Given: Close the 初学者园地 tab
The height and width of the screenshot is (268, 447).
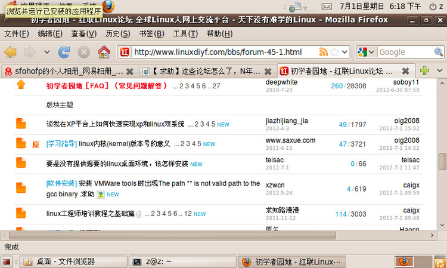Looking at the screenshot, I should pyautogui.click(x=405, y=71).
